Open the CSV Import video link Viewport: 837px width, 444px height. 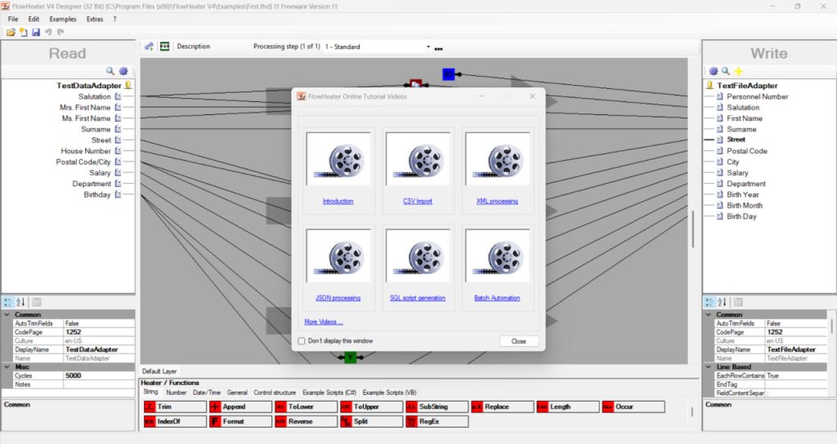click(418, 201)
